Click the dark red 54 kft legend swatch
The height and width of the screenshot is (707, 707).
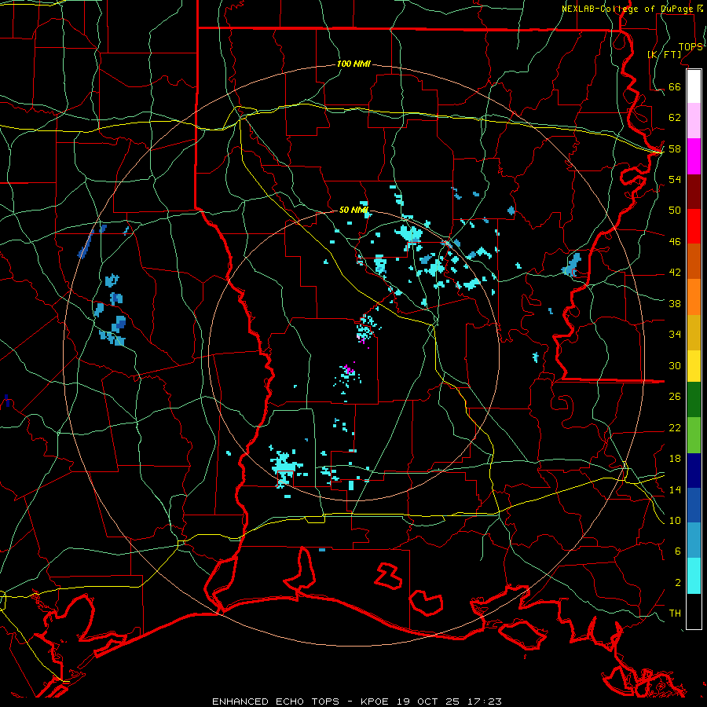pos(694,192)
